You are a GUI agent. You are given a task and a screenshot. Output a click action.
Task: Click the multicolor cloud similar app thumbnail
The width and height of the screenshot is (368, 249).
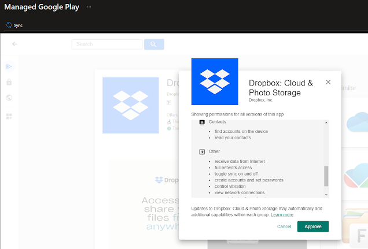tap(356, 176)
